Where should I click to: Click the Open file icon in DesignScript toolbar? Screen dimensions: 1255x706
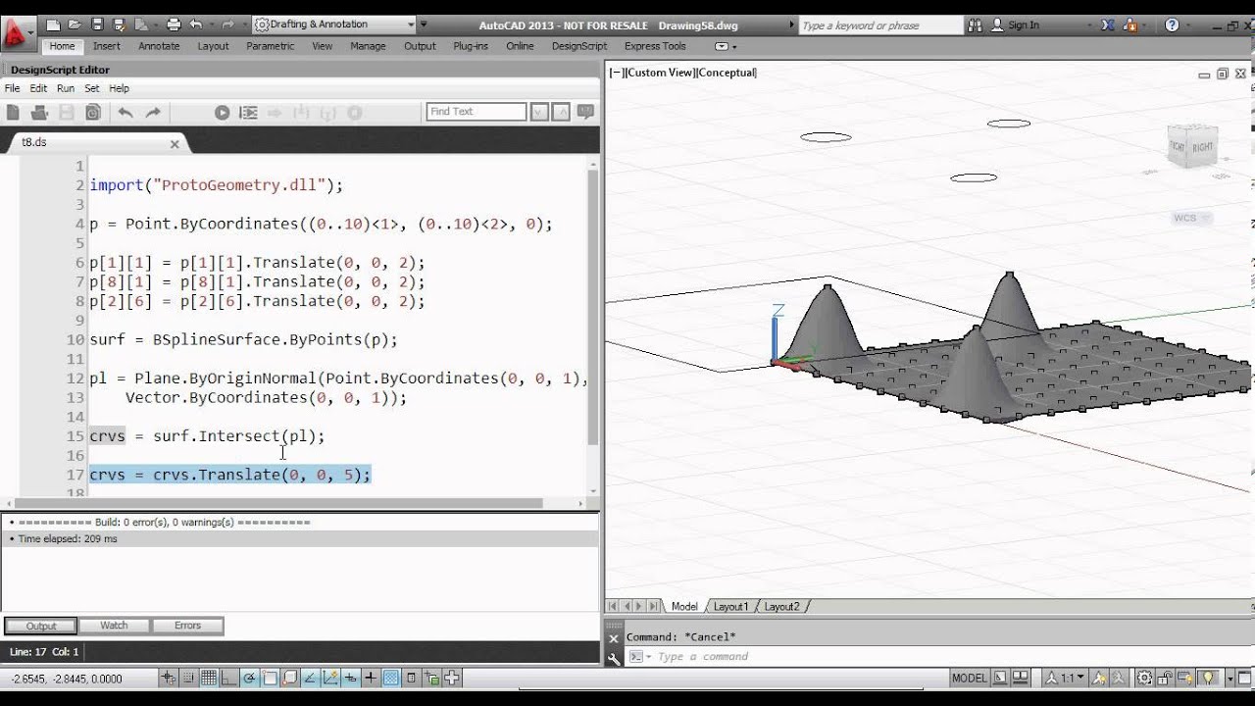point(40,113)
